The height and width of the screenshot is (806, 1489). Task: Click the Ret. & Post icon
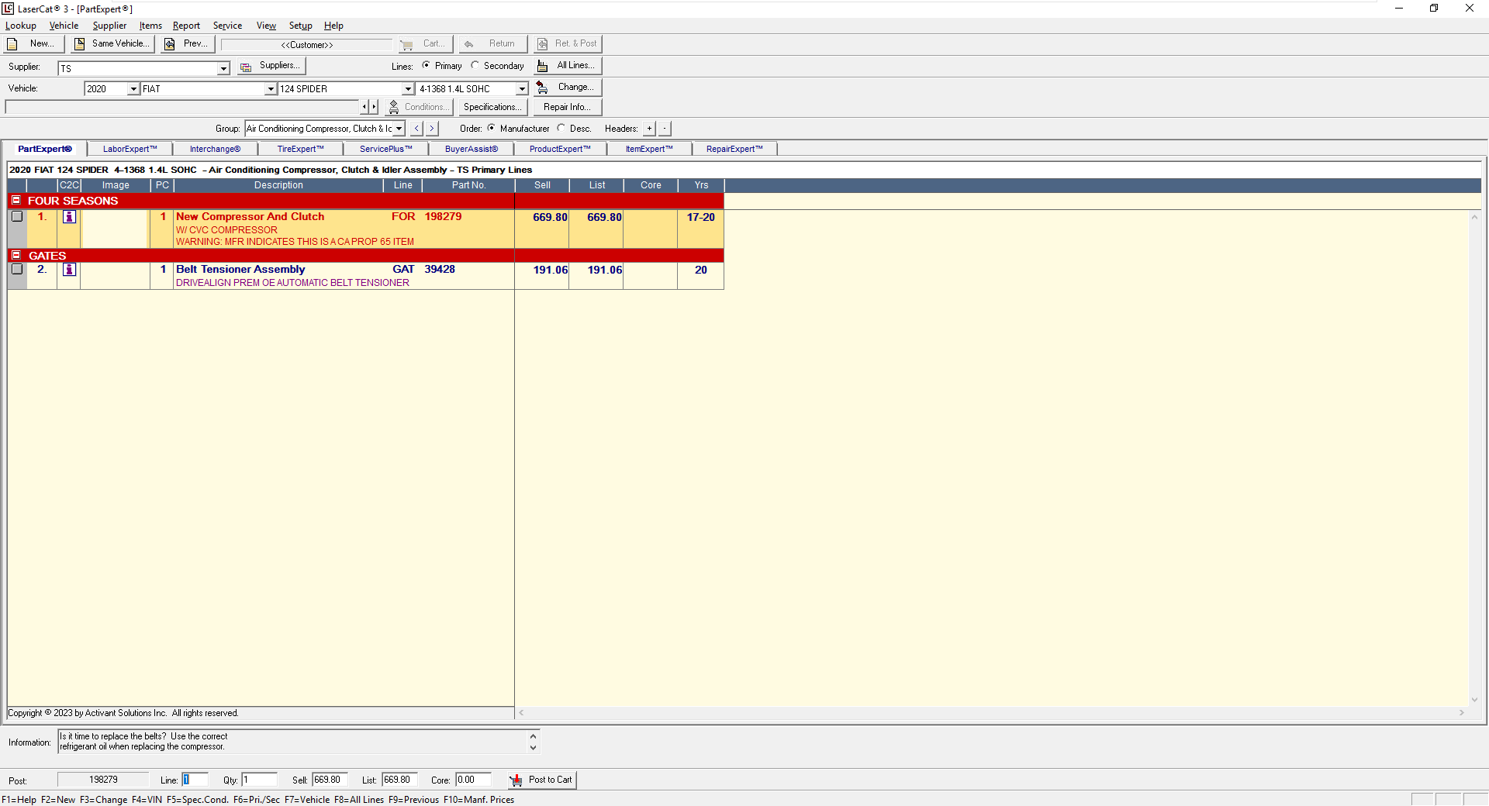click(543, 44)
